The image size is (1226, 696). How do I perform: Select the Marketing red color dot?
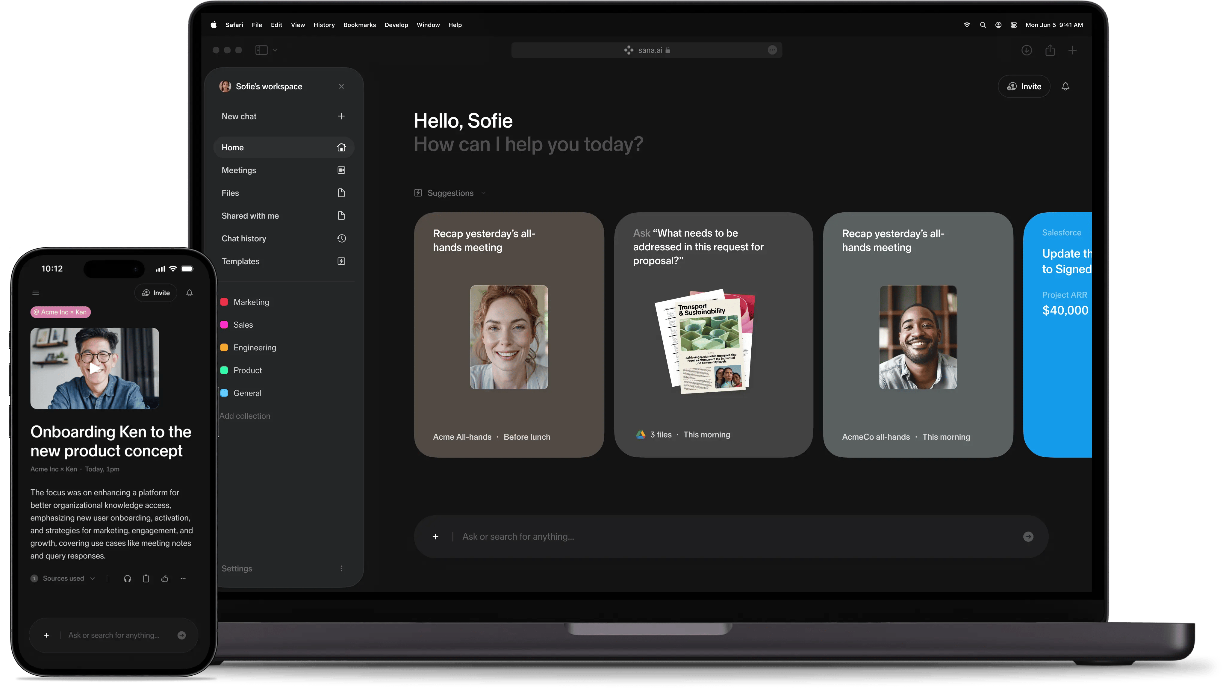225,302
